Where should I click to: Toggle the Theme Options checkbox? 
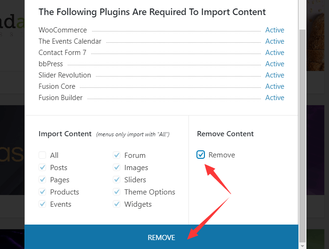[x=117, y=192]
